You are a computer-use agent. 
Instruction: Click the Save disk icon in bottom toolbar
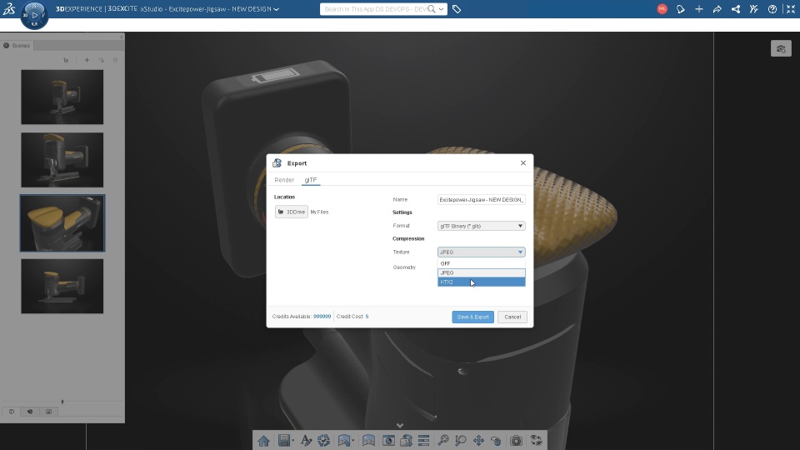click(284, 441)
